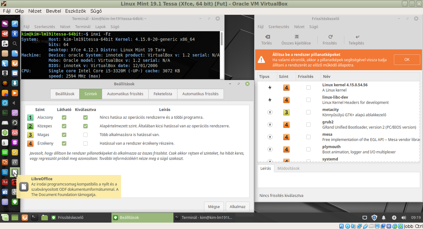Image resolution: width=423 pixels, height=230 pixels.
Task: Click the update shield tray icon
Action: click(x=374, y=217)
